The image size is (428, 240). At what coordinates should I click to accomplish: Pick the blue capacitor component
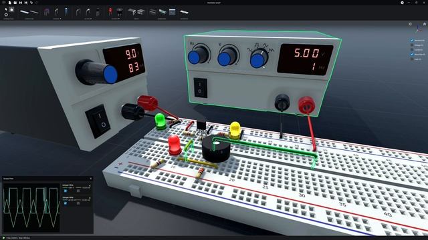[x=66, y=12]
